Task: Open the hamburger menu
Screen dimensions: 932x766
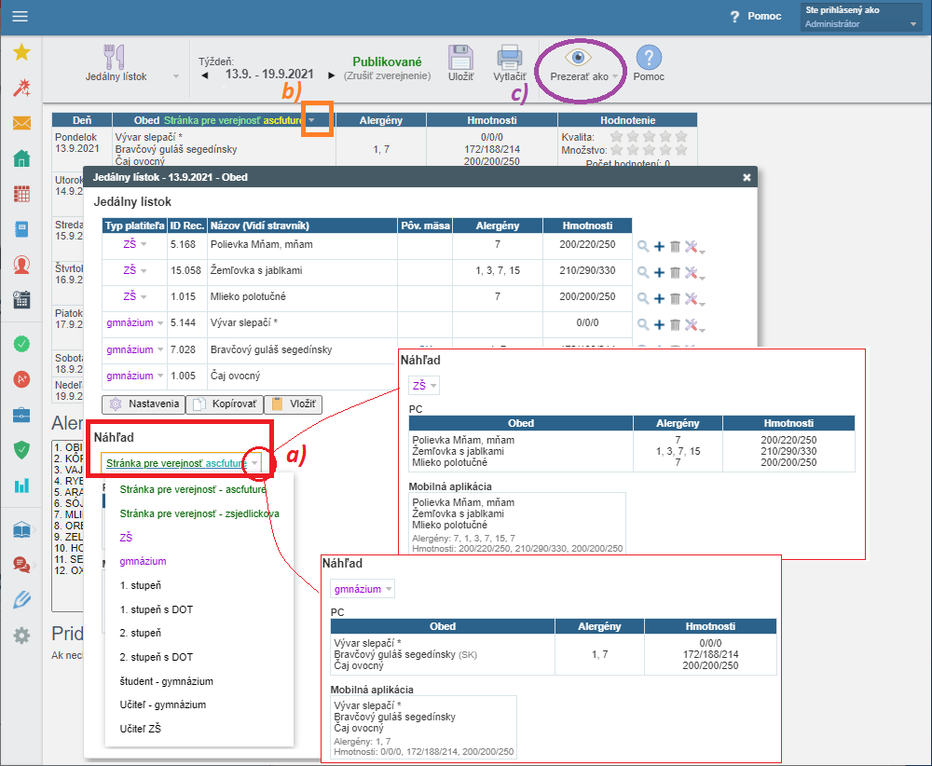Action: coord(21,16)
